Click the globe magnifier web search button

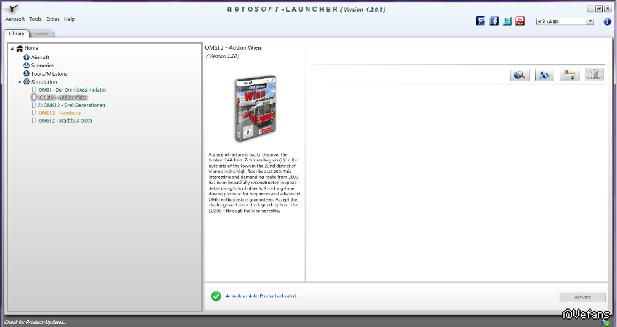[x=520, y=75]
